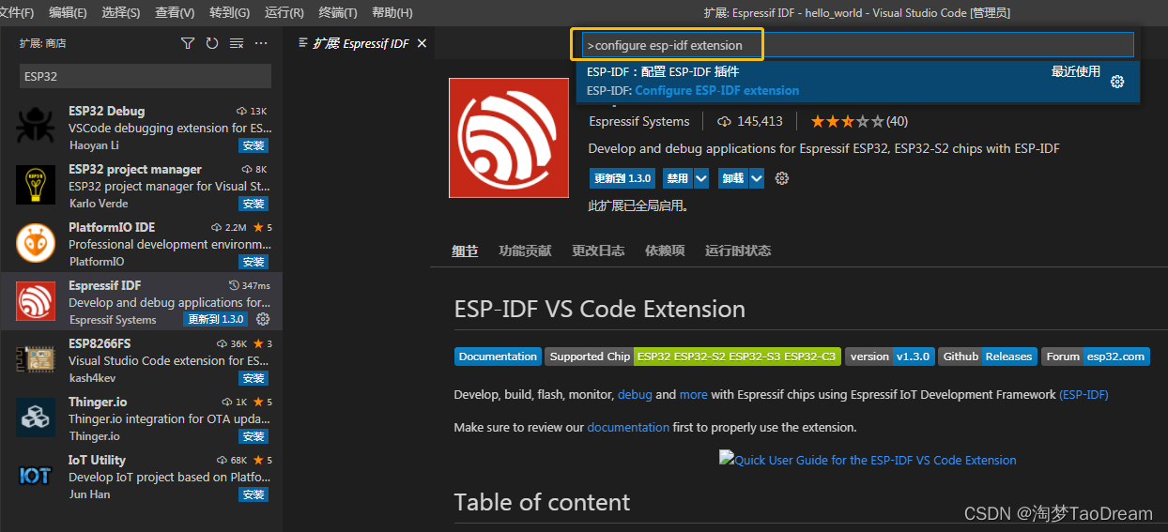
Task: Switch to the 功能贡献 tab
Action: [x=525, y=251]
